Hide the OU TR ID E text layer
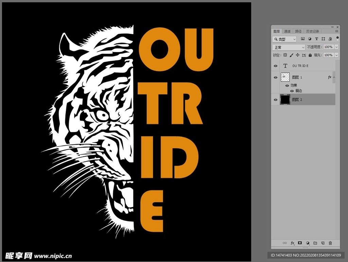The image size is (348, 262). [276, 66]
